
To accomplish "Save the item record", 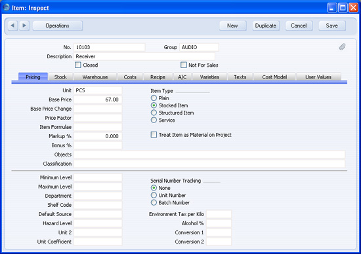I will coord(332,26).
